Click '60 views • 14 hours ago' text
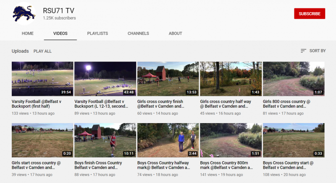The width and height of the screenshot is (336, 183). click(157, 113)
